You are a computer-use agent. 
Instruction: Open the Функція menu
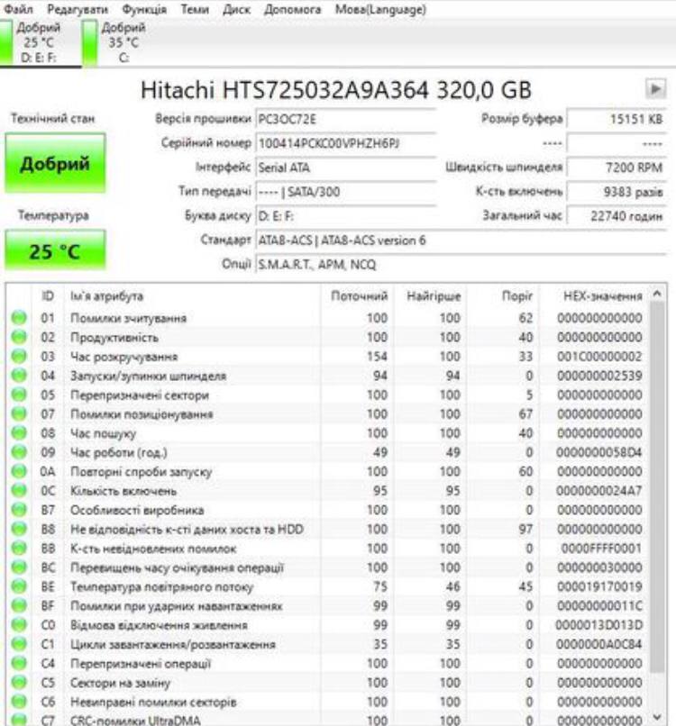(x=144, y=9)
